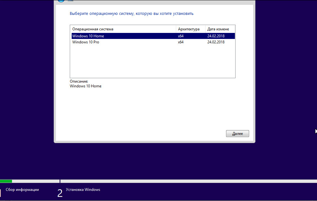
Task: Click the Установка Windows step label
Action: click(83, 190)
